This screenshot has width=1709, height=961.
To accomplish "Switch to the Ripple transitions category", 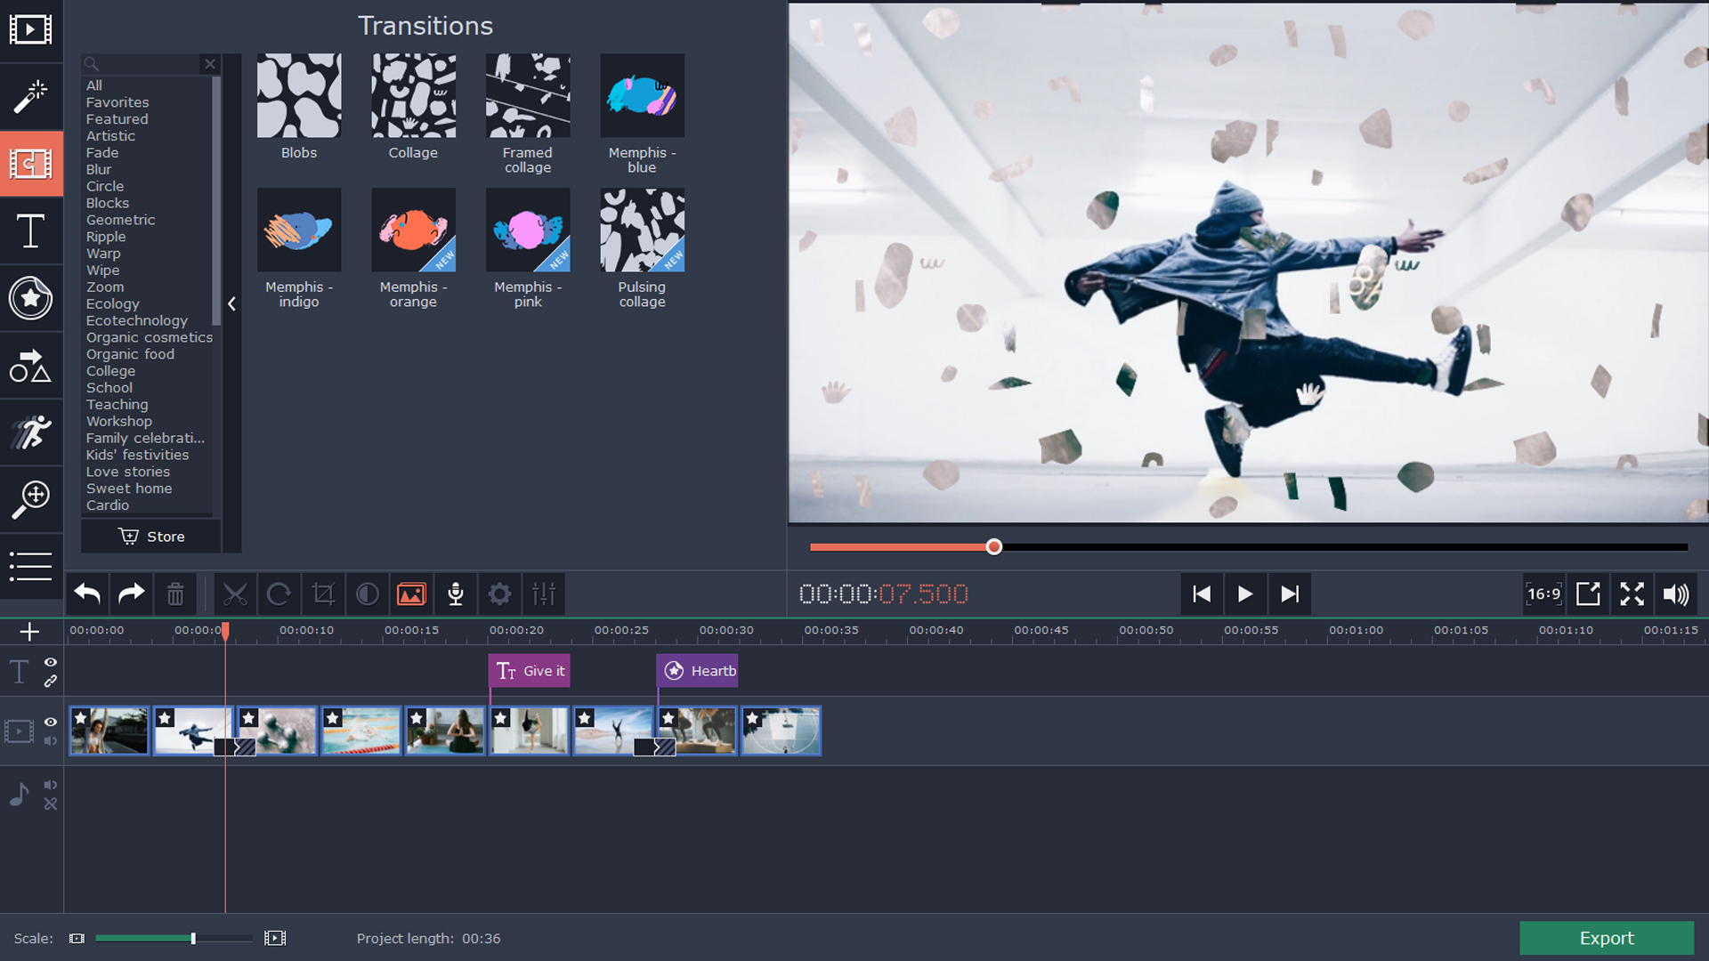I will click(106, 237).
